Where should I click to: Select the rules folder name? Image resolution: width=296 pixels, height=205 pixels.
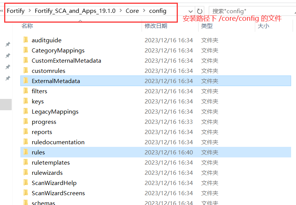click(39, 153)
